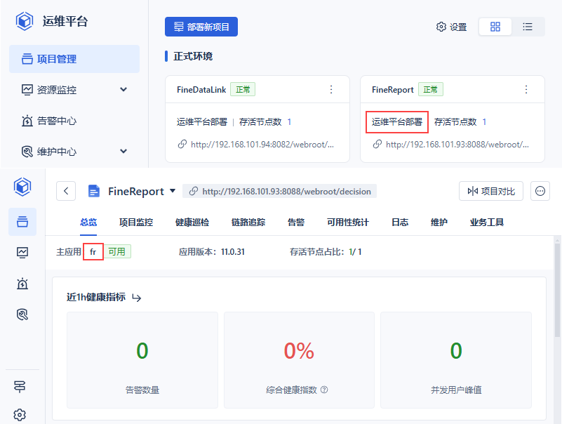
Task: Switch to the 项目监控 tab
Action: [136, 223]
